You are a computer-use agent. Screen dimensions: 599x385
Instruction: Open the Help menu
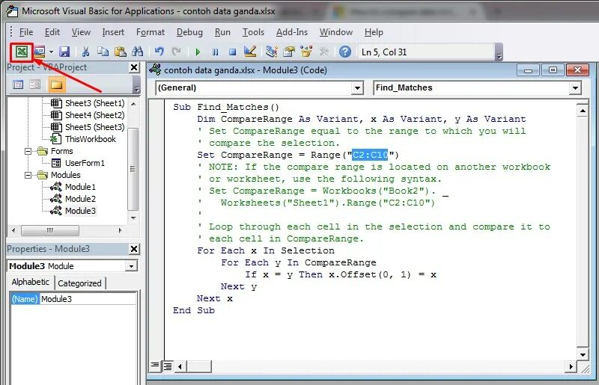[x=374, y=32]
